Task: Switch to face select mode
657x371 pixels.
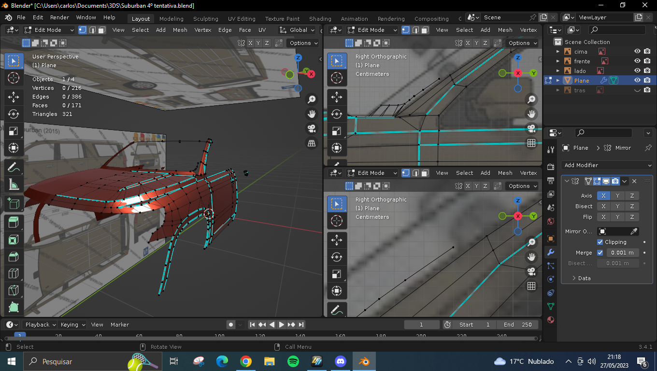Action: tap(102, 30)
